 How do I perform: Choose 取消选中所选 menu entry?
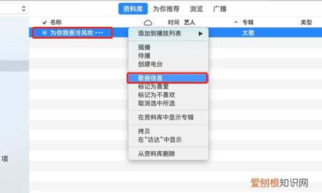click(x=157, y=103)
